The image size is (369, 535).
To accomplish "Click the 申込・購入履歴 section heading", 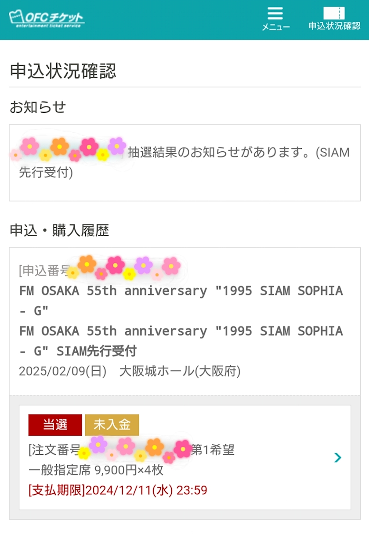I will (59, 230).
